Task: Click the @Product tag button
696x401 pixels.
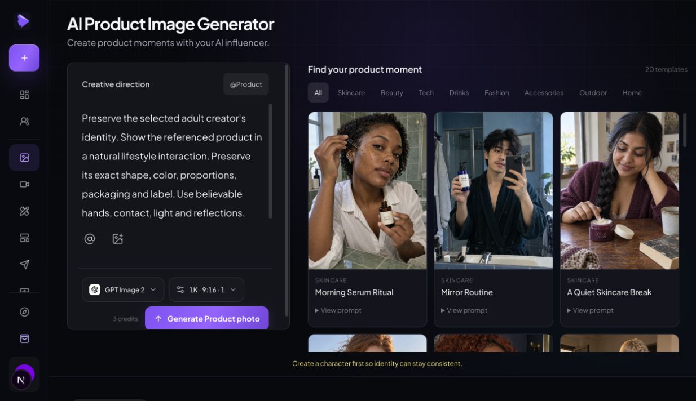Action: tap(246, 84)
